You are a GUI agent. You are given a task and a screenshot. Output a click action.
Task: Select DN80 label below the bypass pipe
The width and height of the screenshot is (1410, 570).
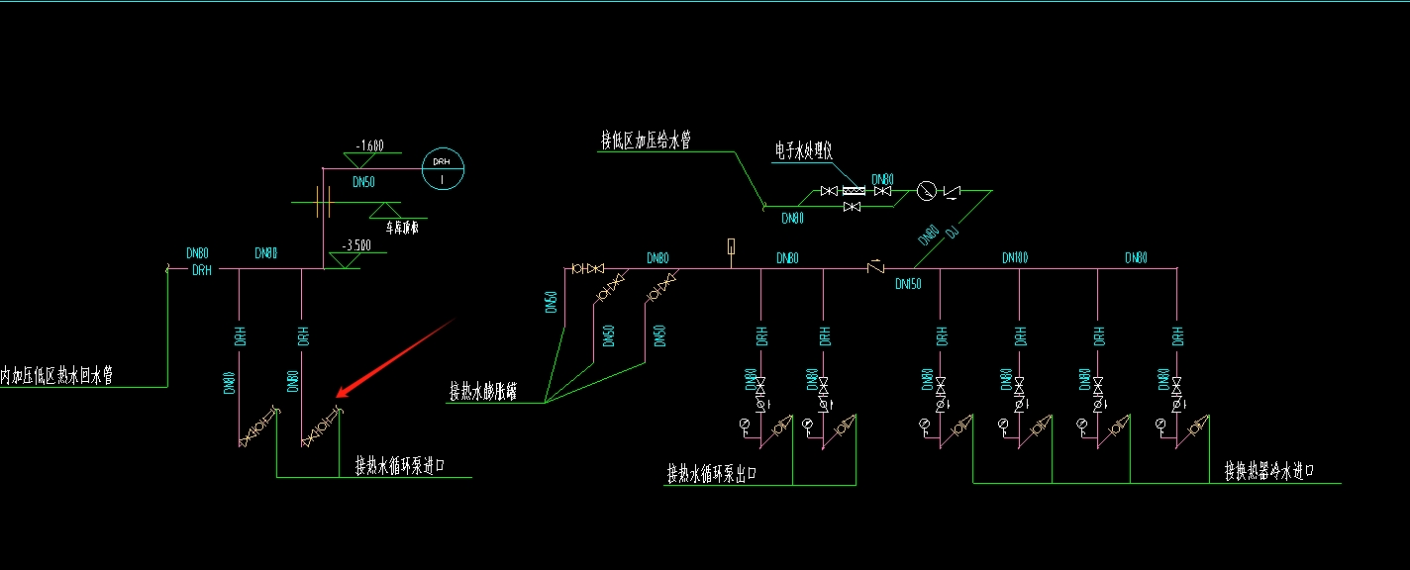pyautogui.click(x=793, y=219)
